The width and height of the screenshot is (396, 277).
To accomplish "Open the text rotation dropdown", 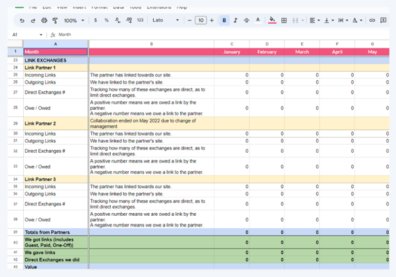I will [357, 20].
